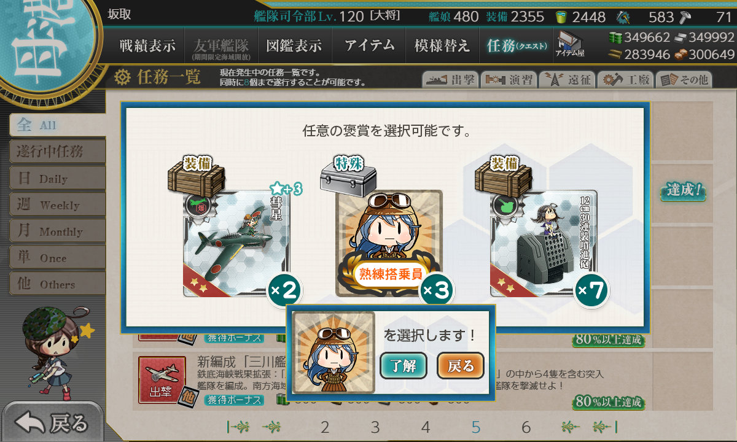Screen dimensions: 737x442
Task: Show Weekly quests in the sidebar
Action: pyautogui.click(x=57, y=205)
